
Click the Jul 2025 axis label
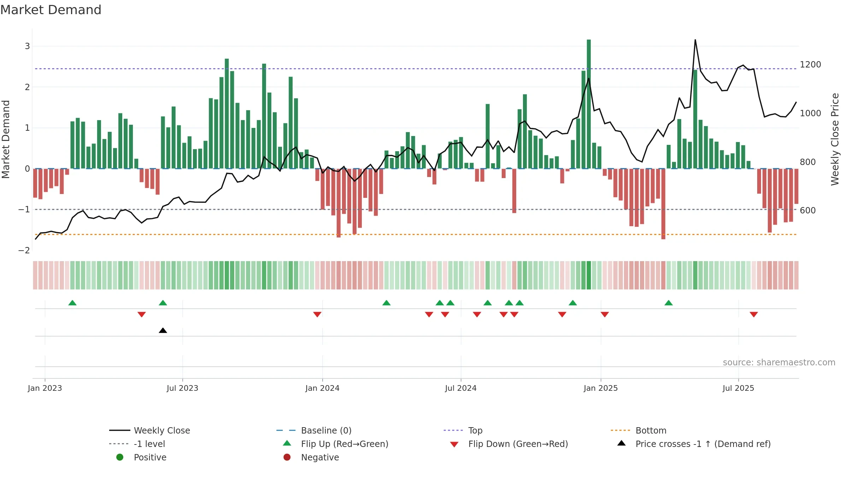(x=738, y=388)
